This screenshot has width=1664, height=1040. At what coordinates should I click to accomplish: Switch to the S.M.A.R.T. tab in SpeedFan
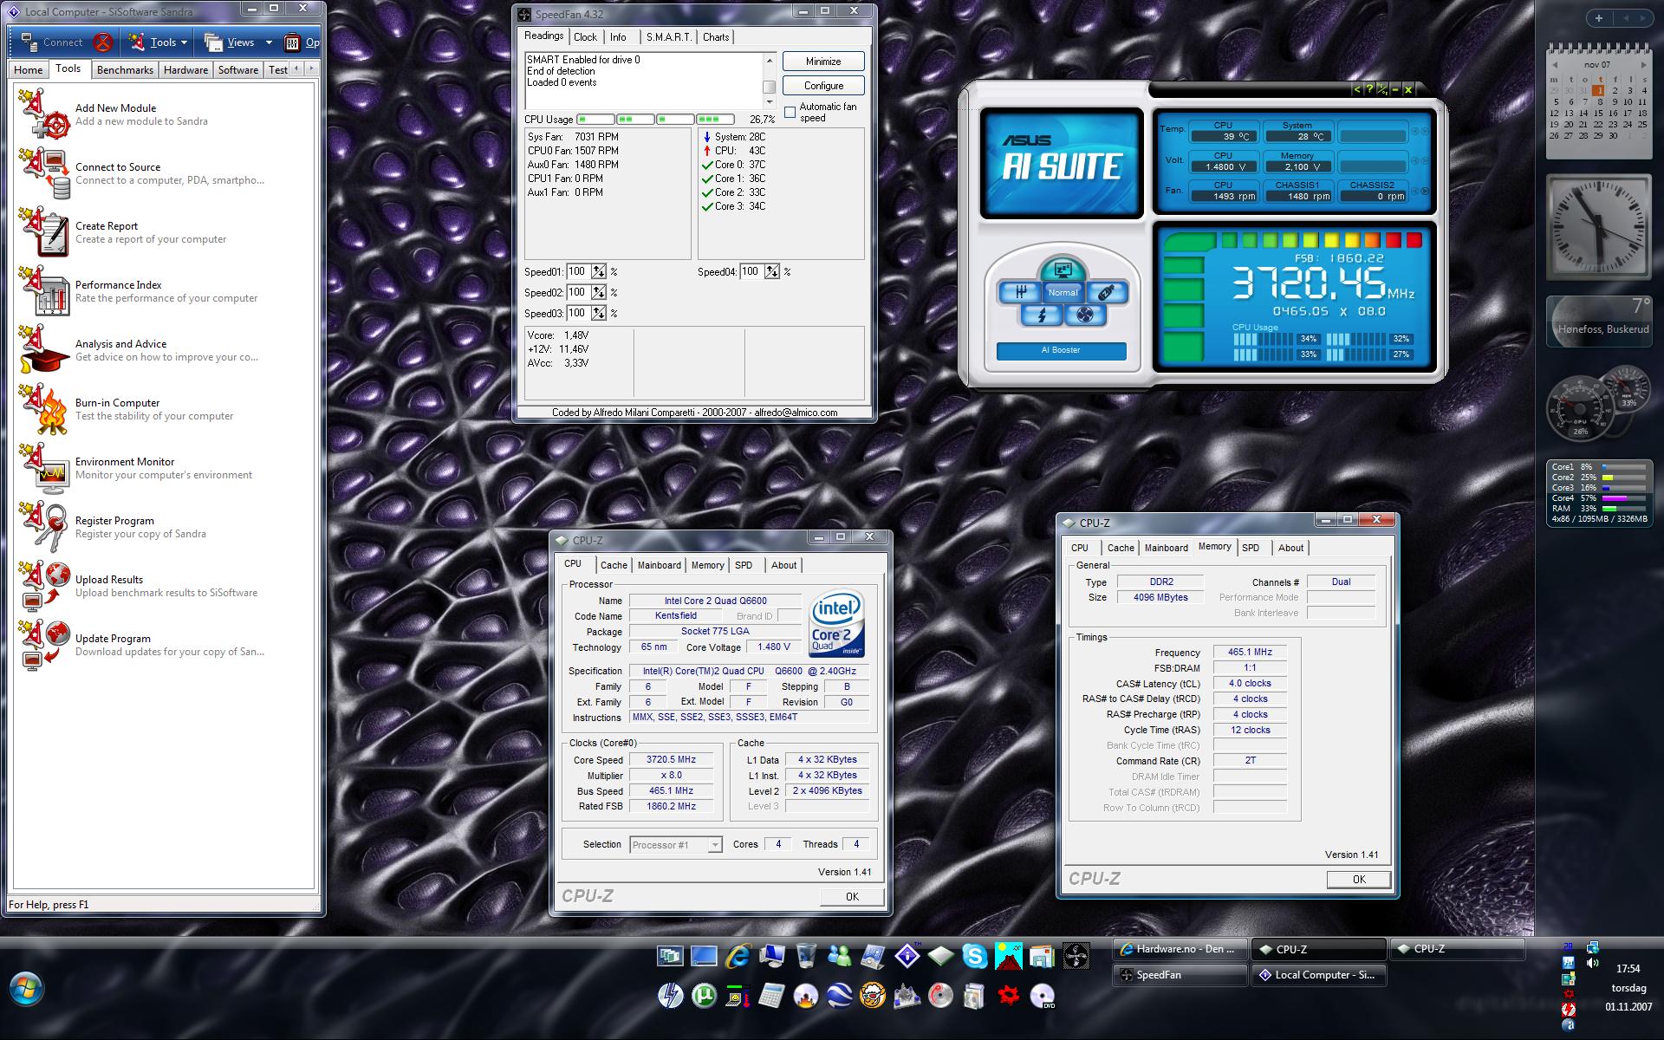(668, 37)
